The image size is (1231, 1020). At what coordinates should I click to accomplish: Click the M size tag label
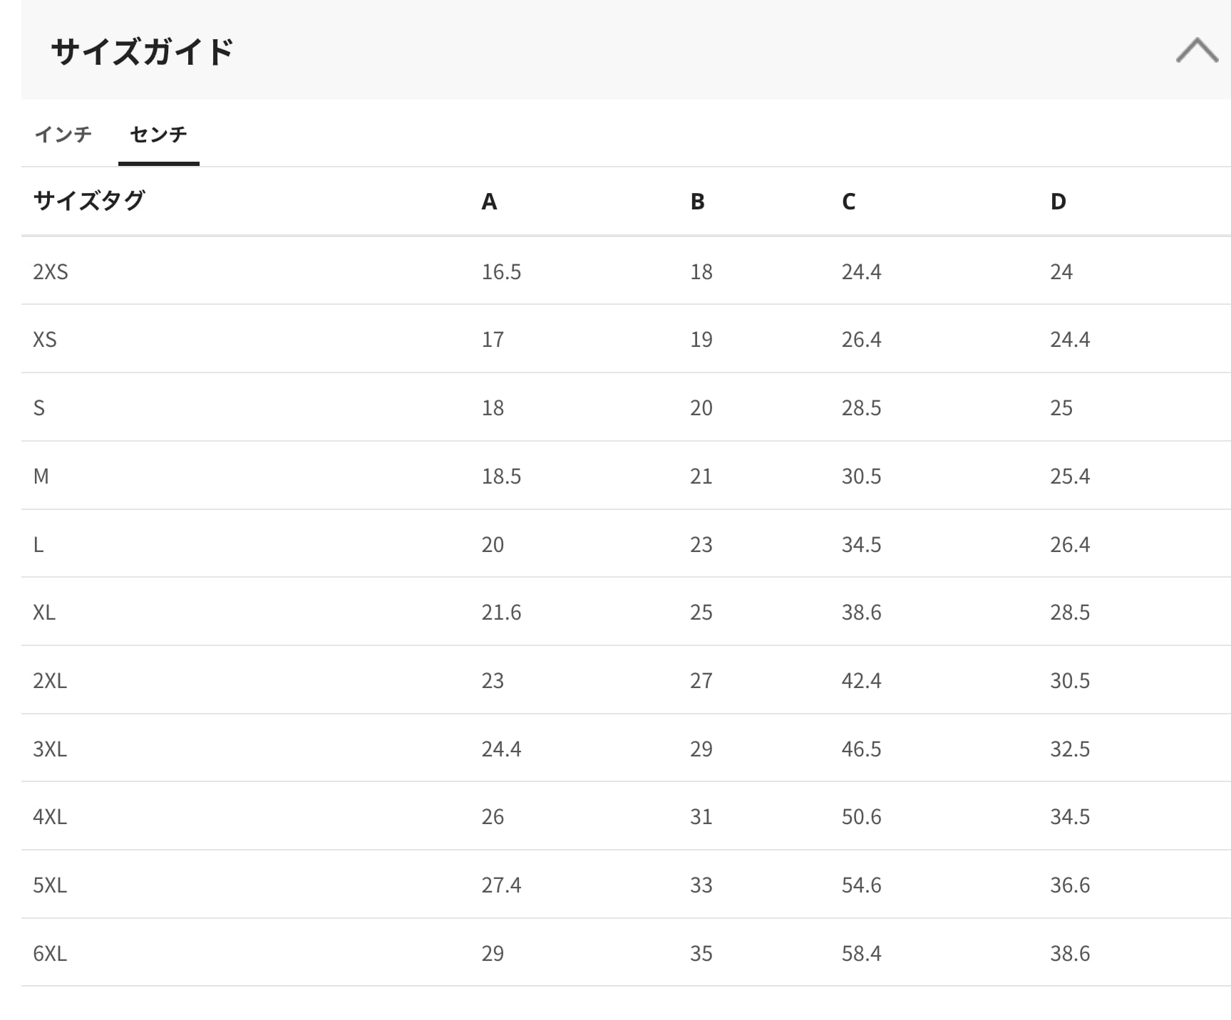pos(41,476)
